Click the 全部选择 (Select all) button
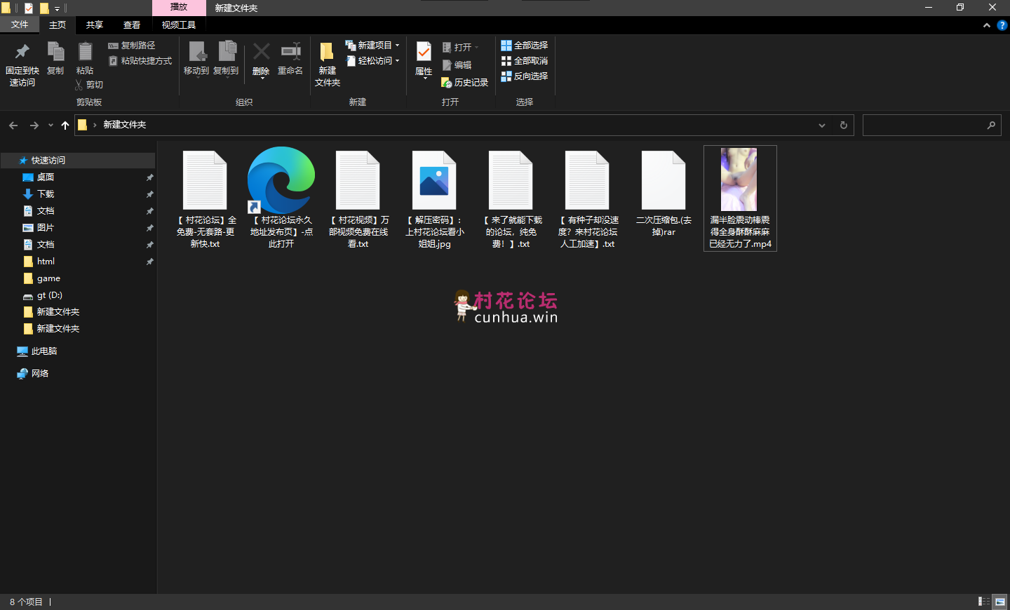The width and height of the screenshot is (1010, 610). [525, 46]
